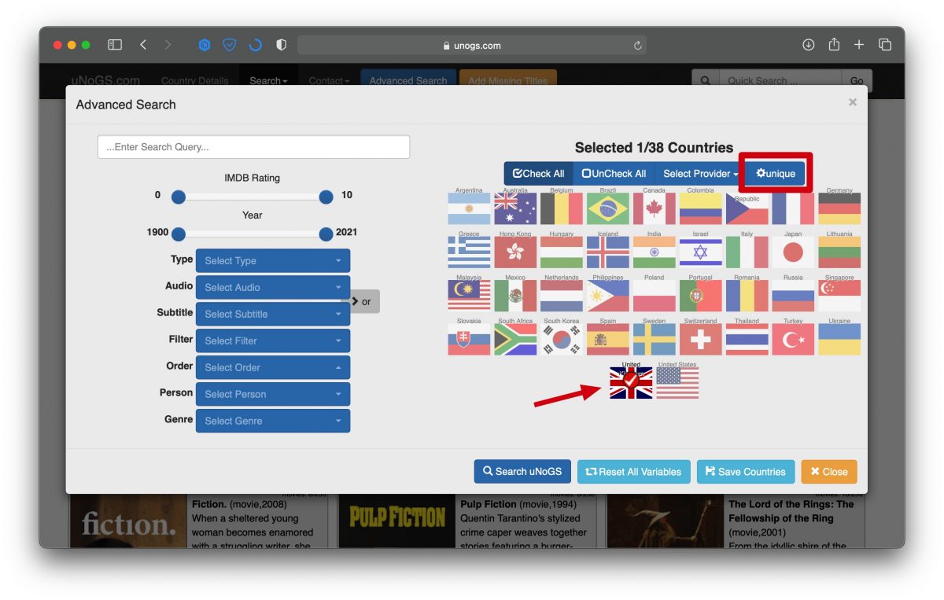Select the Australia flag

click(515, 209)
